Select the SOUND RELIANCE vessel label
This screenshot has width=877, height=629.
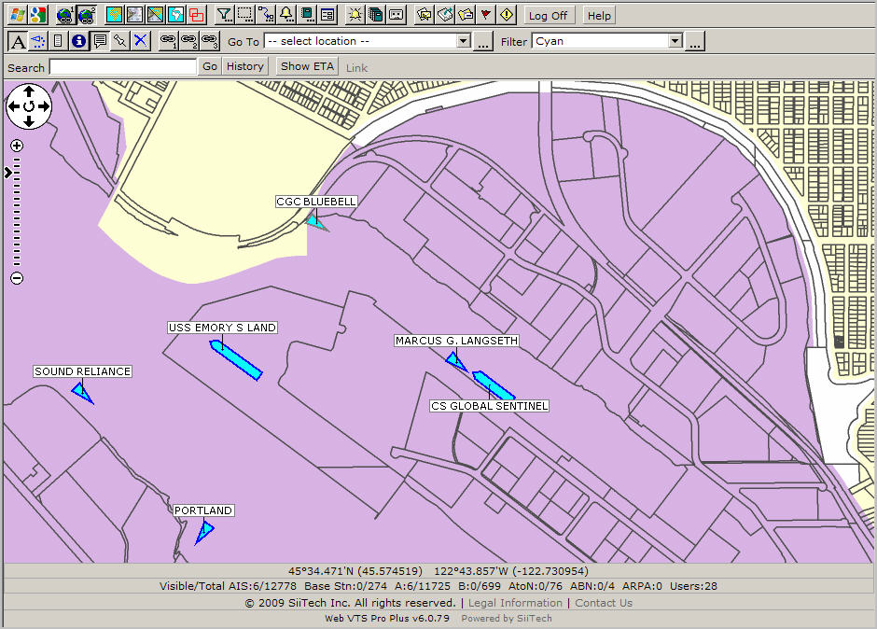point(82,371)
